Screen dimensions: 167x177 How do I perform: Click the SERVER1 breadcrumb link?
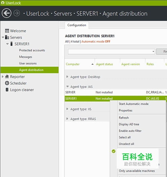[87, 13]
